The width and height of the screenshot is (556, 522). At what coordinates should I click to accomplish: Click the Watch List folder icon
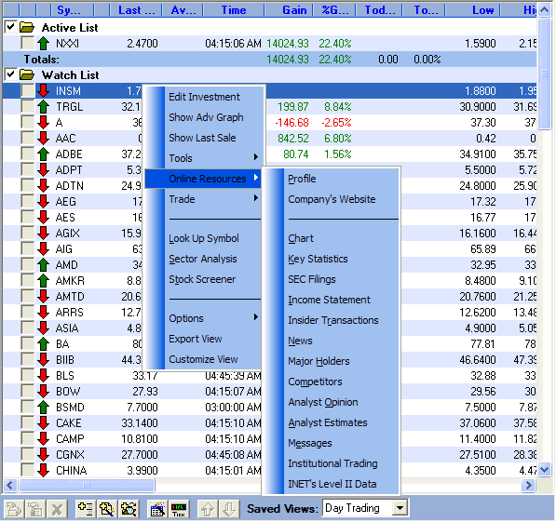(27, 74)
